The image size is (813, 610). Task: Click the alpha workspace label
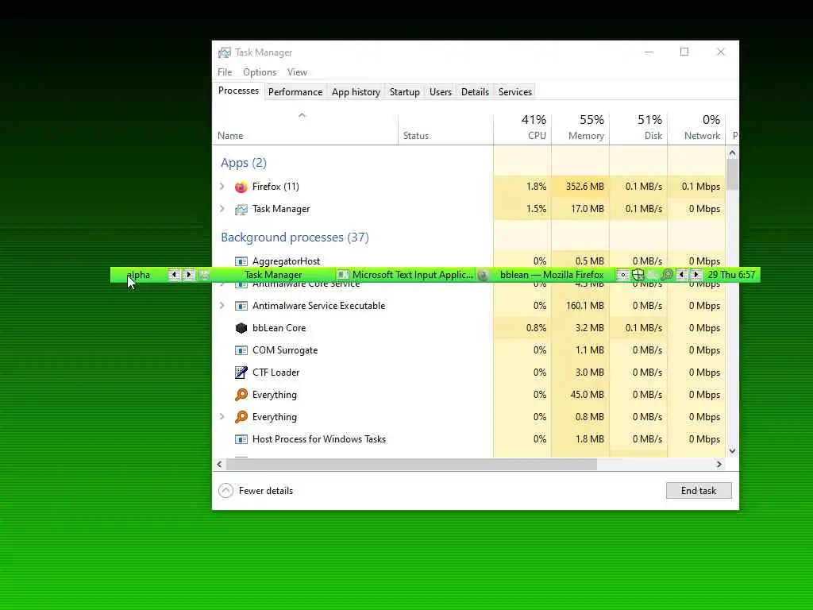pyautogui.click(x=138, y=275)
